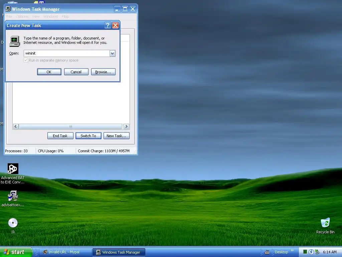Viewport: 342px width, 257px height.
Task: Click OK in Create New Task dialog
Action: (x=49, y=72)
